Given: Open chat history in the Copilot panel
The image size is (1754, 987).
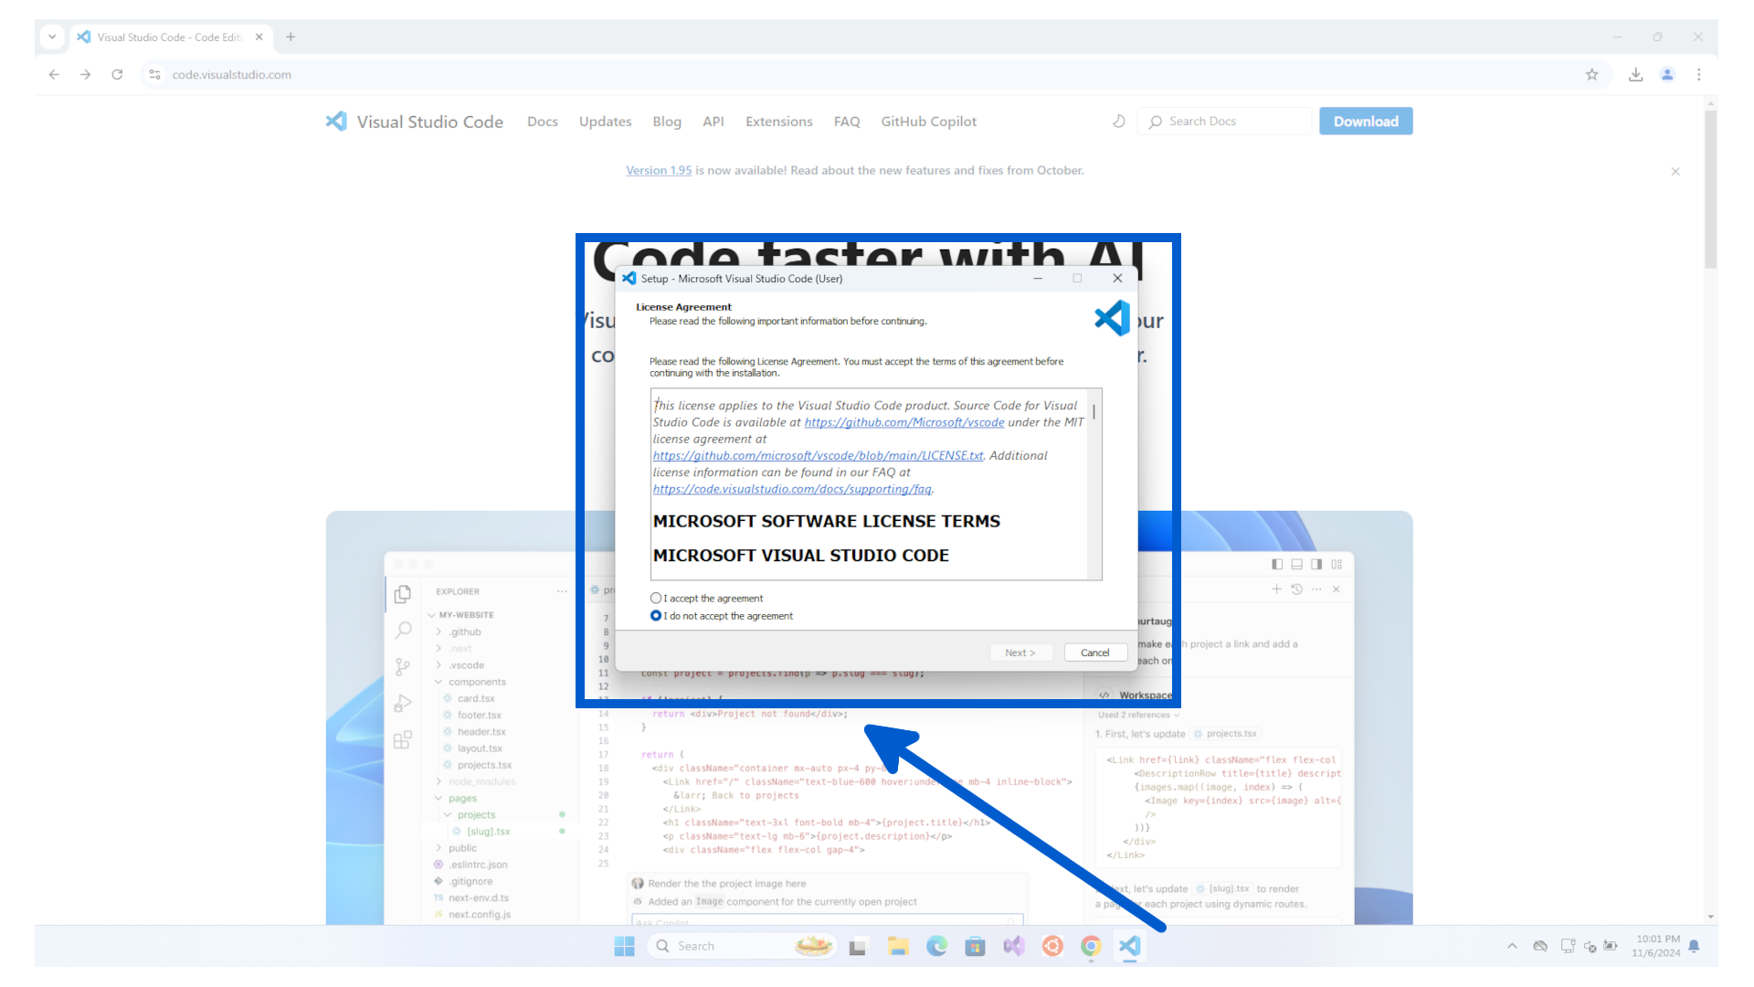Looking at the screenshot, I should coord(1296,589).
